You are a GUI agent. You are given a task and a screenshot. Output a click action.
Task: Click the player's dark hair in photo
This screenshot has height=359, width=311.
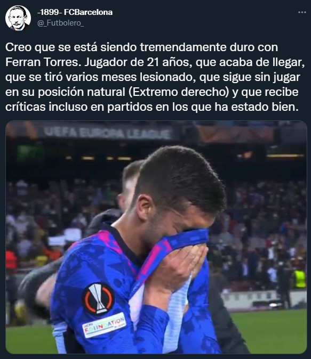point(181,177)
